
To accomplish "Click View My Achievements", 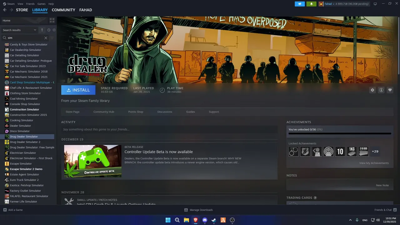I will point(374,163).
